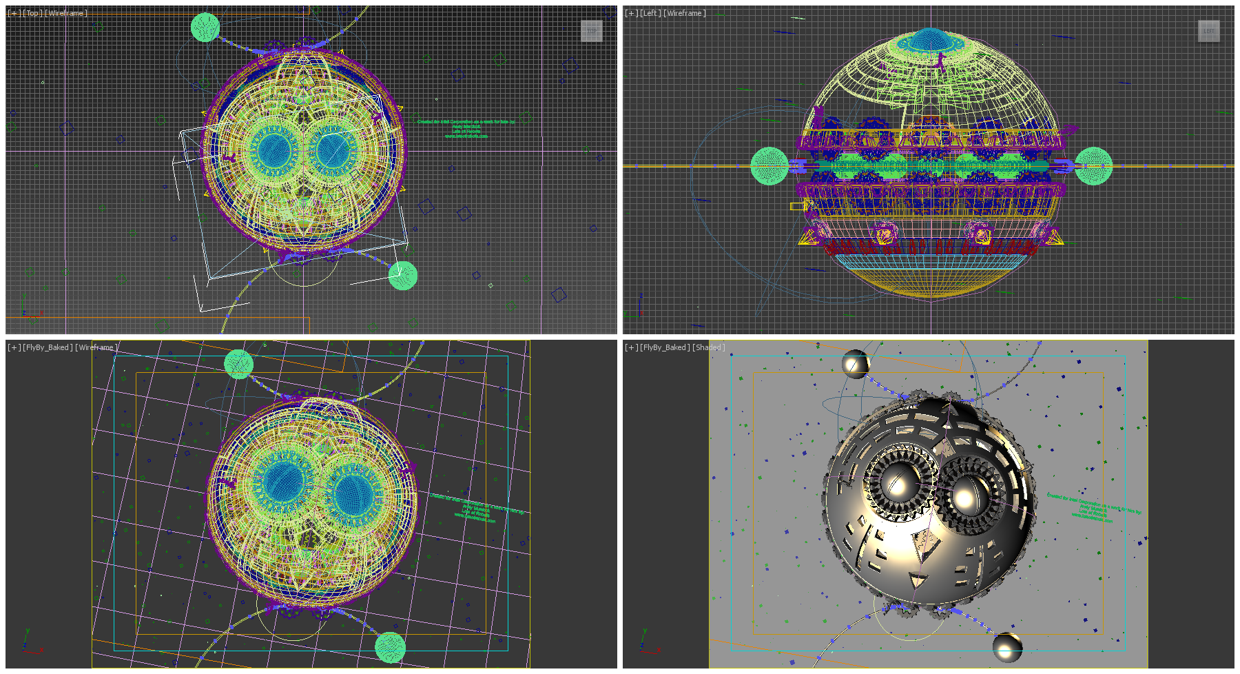This screenshot has width=1240, height=674.
Task: Select chrome sphere at top of Shaded viewport
Action: (855, 363)
